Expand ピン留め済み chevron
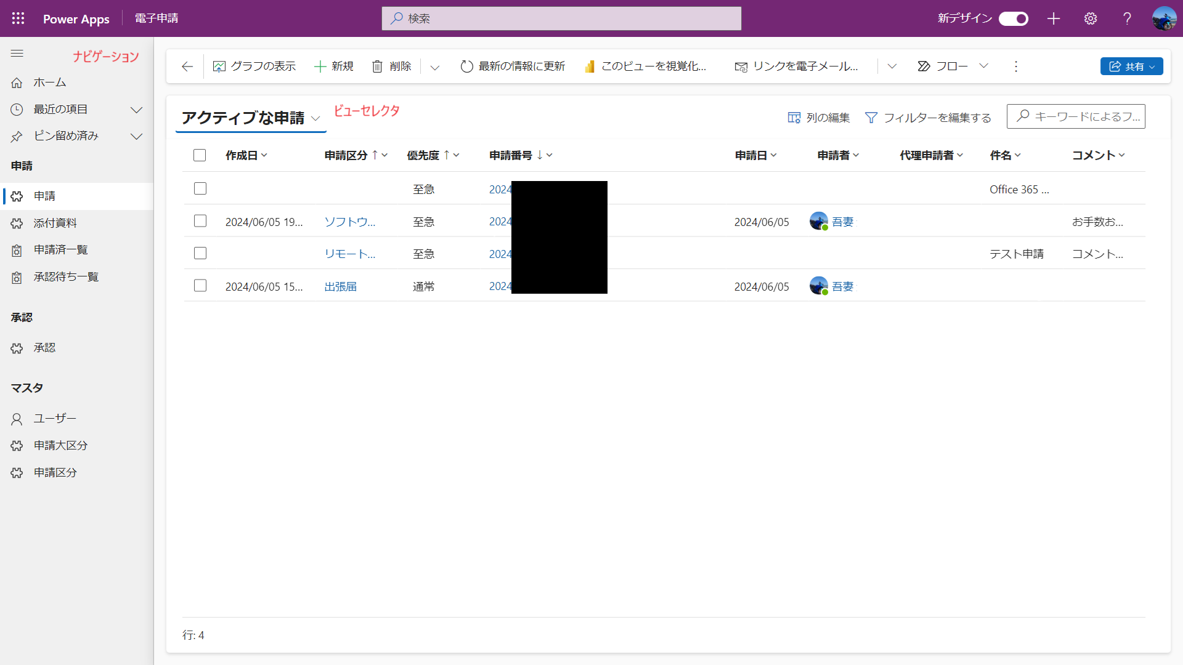Viewport: 1183px width, 665px height. tap(137, 136)
